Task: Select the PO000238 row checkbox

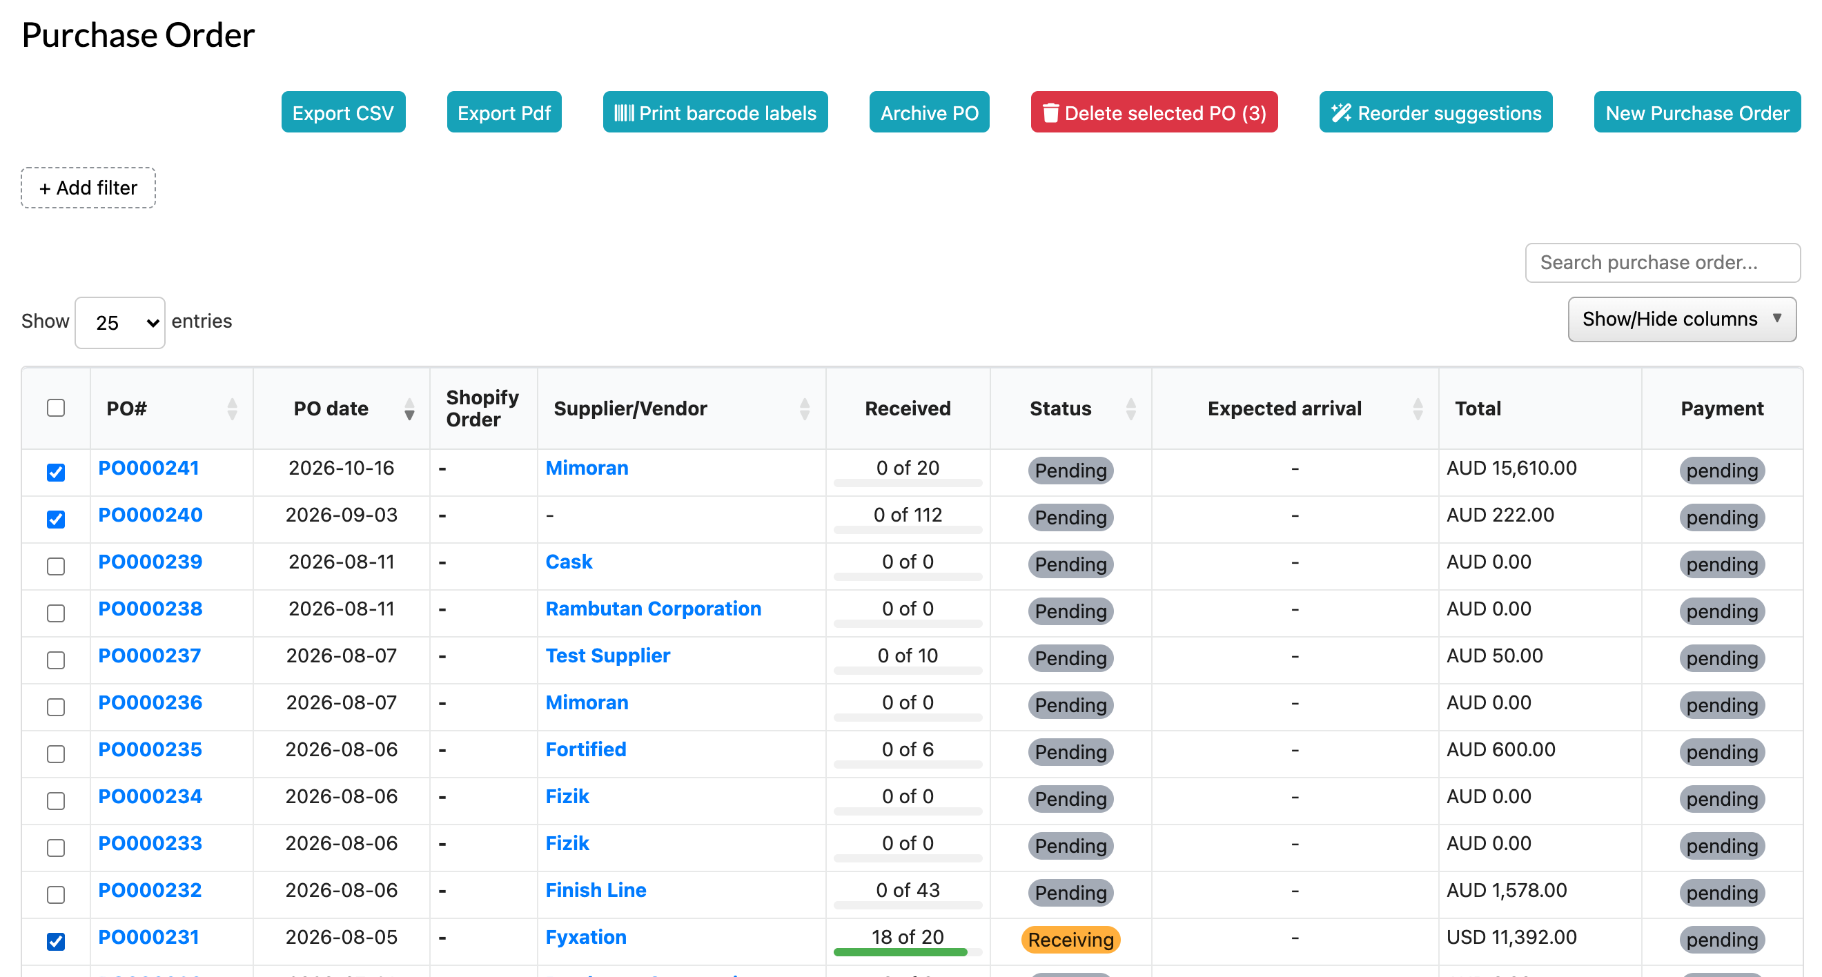Action: tap(56, 613)
